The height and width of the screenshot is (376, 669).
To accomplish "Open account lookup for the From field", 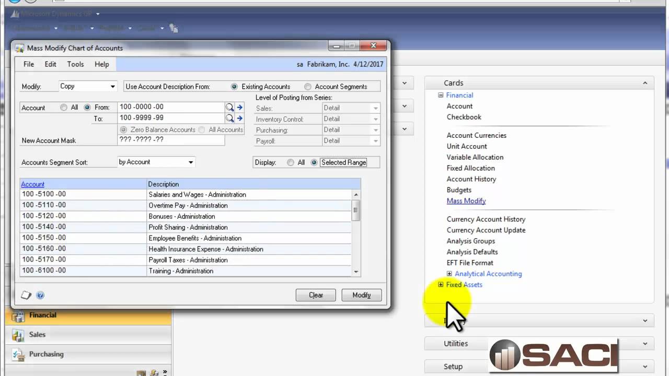I will click(x=229, y=107).
